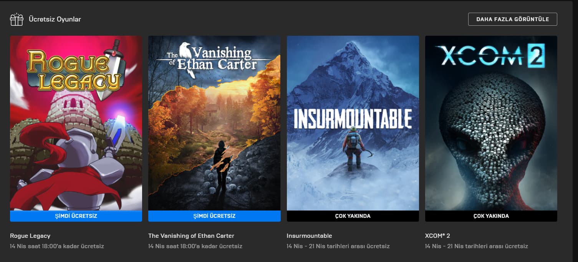Select the Insurmountable title text
Image resolution: width=578 pixels, height=262 pixels.
pyautogui.click(x=310, y=236)
